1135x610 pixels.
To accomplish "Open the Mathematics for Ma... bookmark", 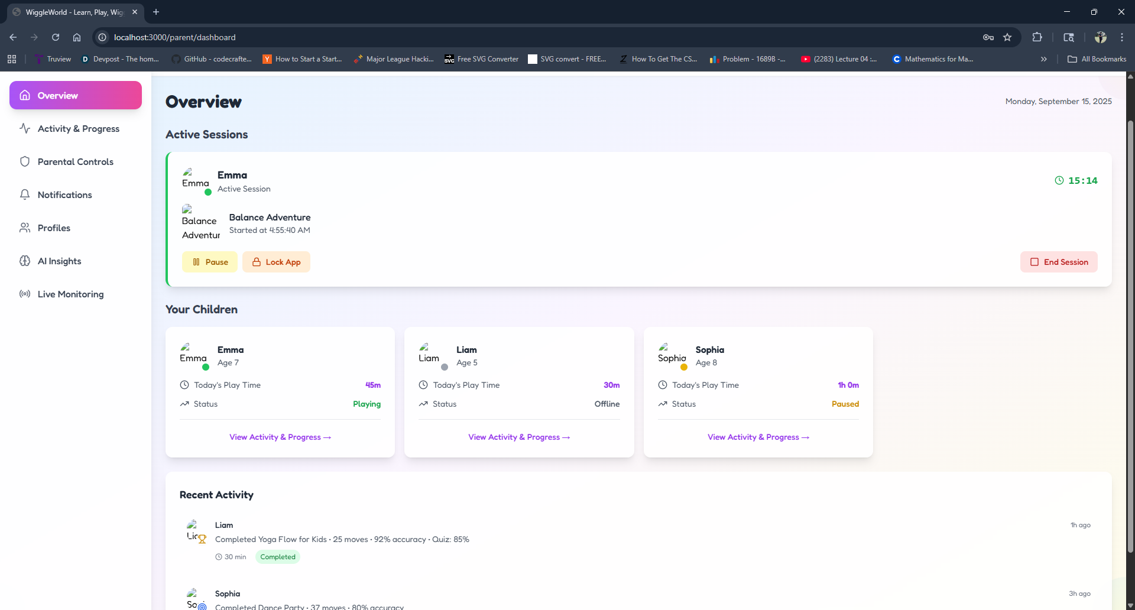I will [x=933, y=59].
